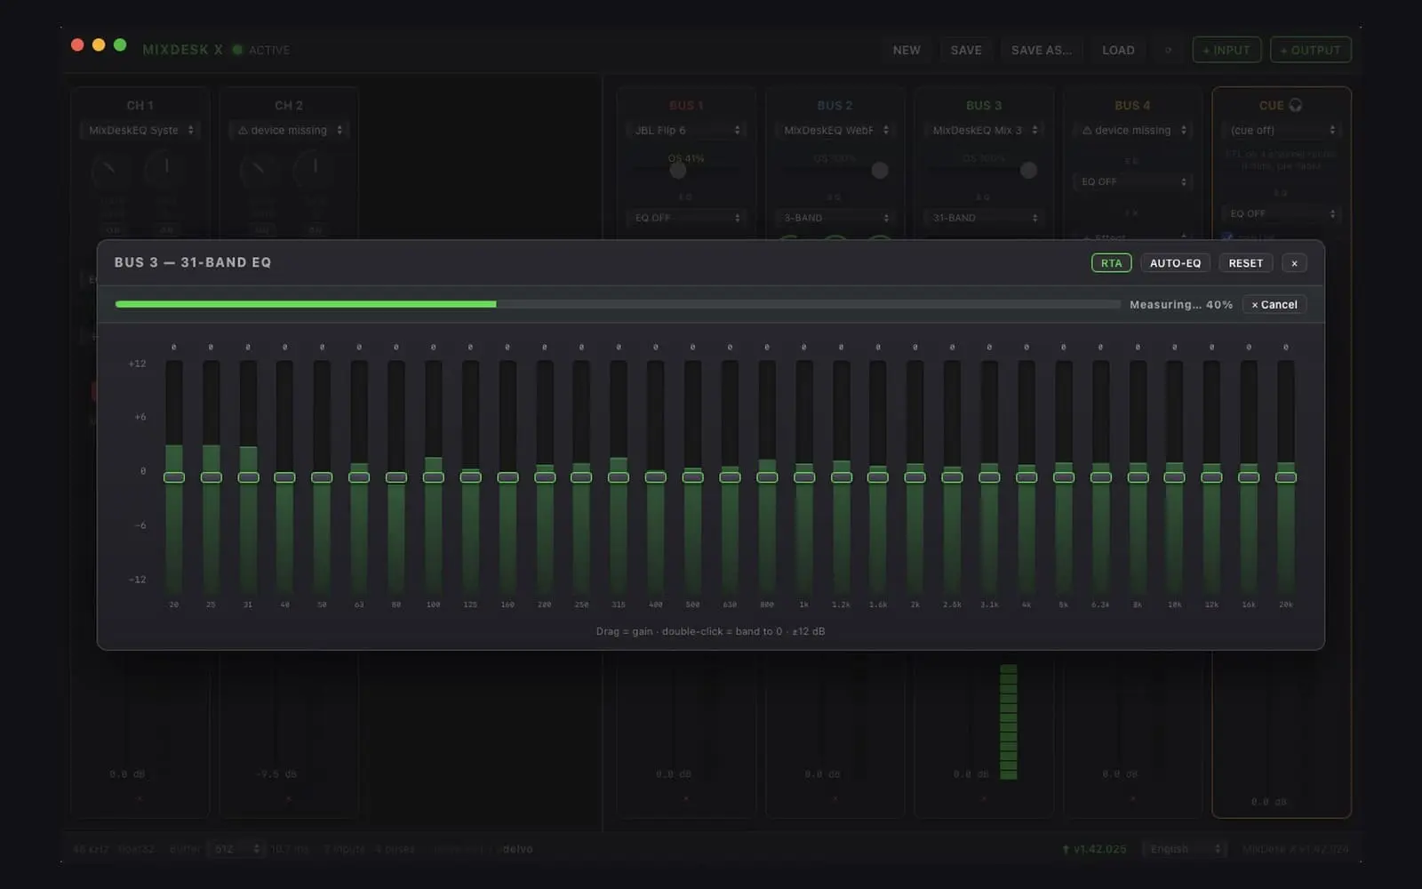Click the CUE headphones icon
This screenshot has width=1422, height=889.
[1296, 105]
